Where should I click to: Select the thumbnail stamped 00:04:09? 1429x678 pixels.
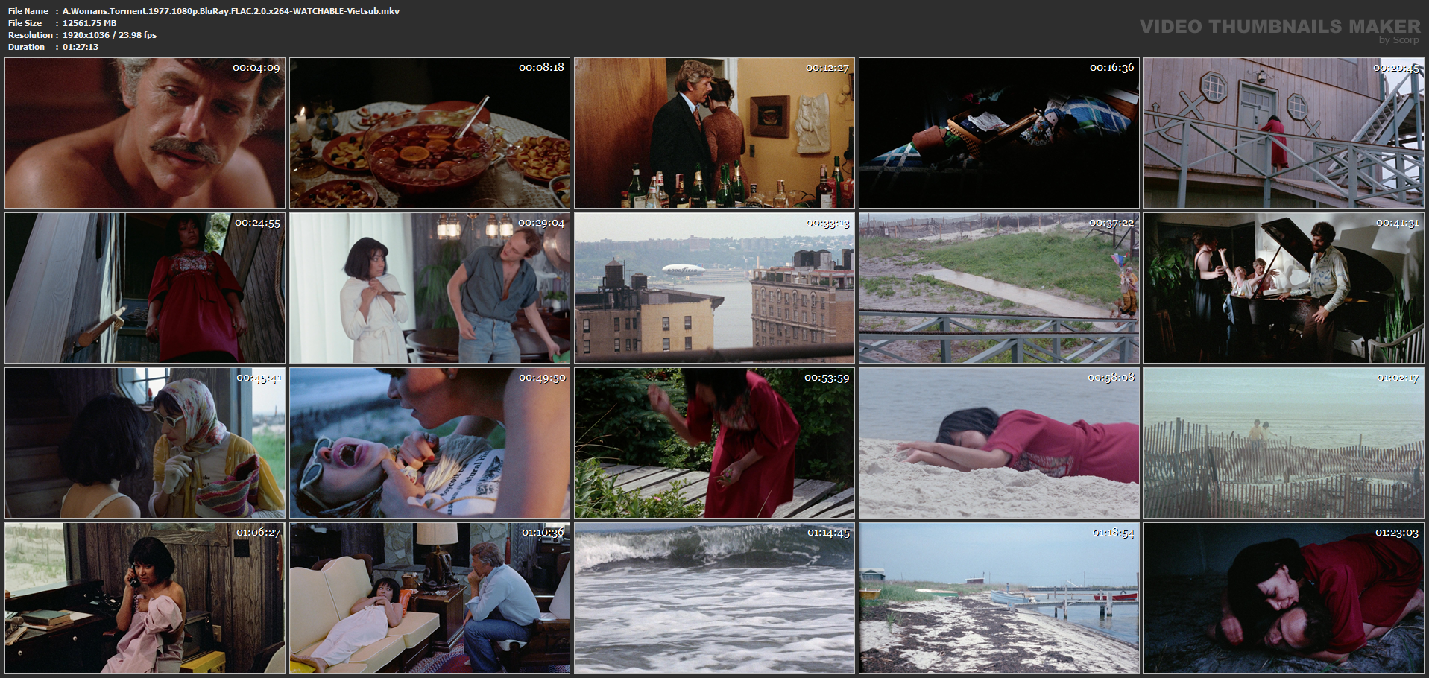[145, 133]
